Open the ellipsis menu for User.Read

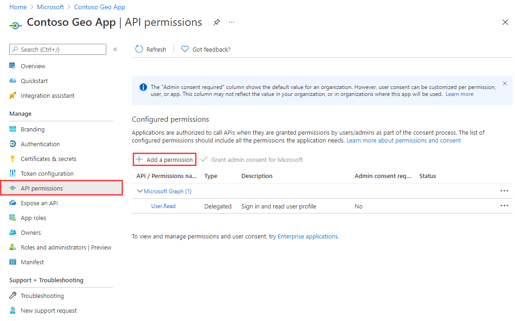click(x=504, y=206)
